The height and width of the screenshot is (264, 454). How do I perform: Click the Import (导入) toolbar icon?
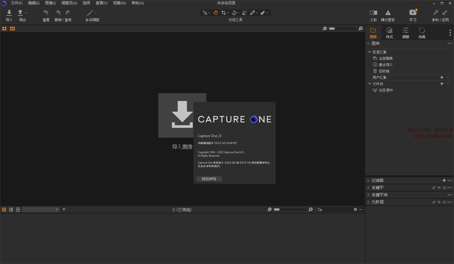coord(9,13)
